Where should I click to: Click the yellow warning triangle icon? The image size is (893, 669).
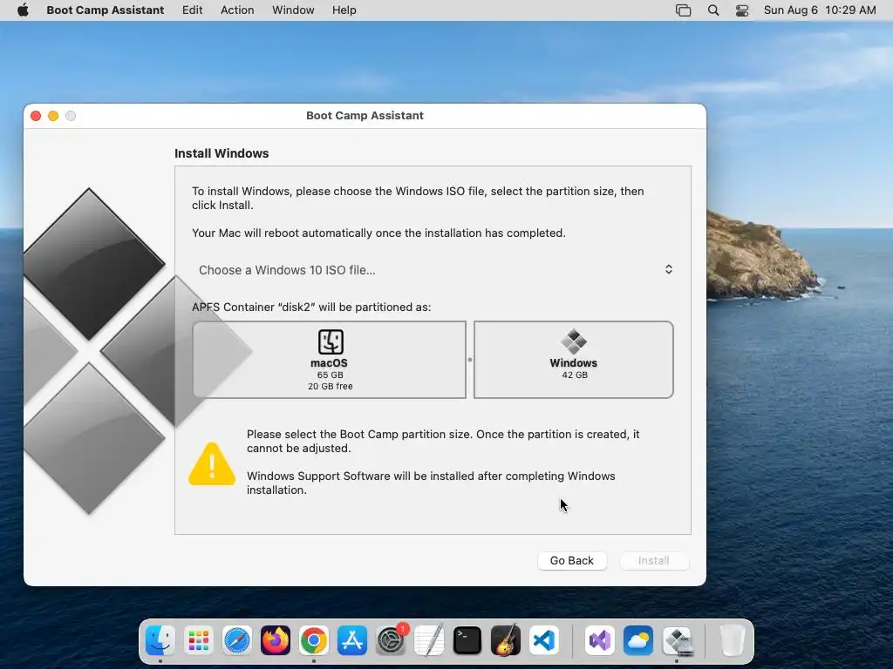pyautogui.click(x=212, y=464)
